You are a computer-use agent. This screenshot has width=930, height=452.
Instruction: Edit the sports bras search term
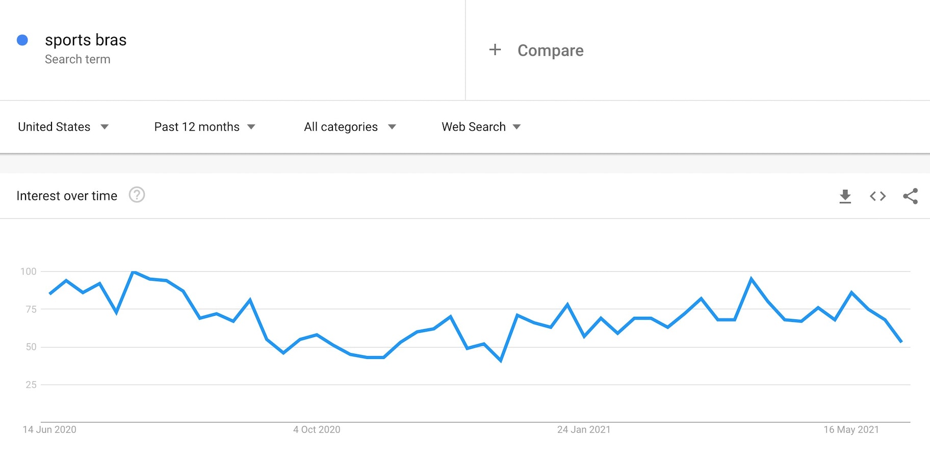(x=86, y=40)
